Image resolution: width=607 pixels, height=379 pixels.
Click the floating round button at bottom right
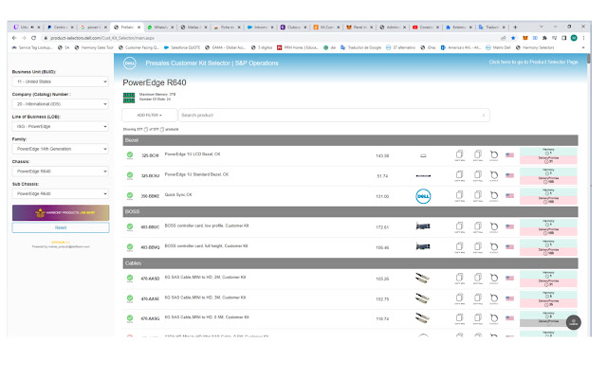pos(573,322)
